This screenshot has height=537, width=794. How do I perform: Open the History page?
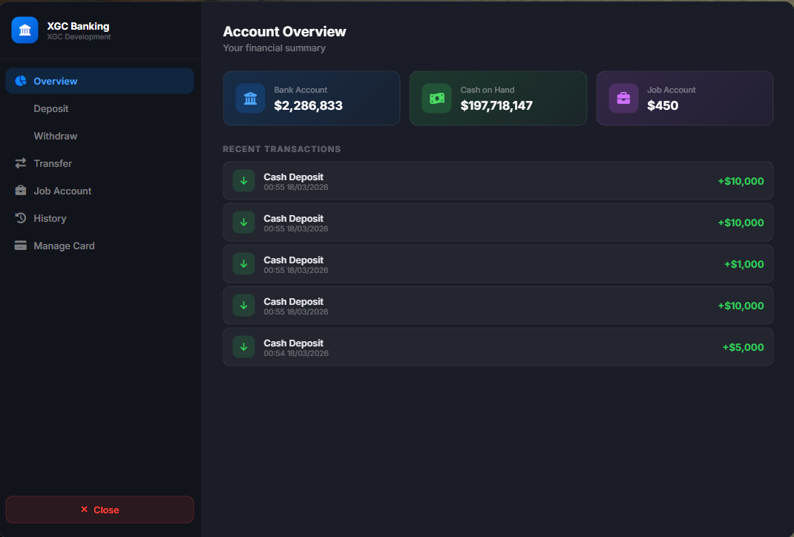point(99,218)
